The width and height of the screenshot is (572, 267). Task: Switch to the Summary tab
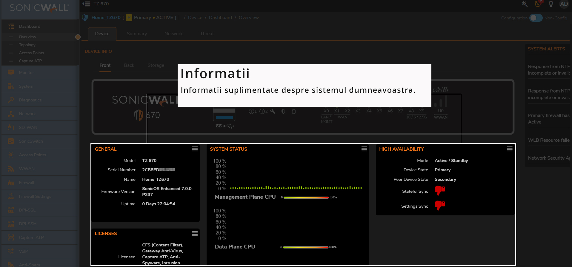[137, 34]
